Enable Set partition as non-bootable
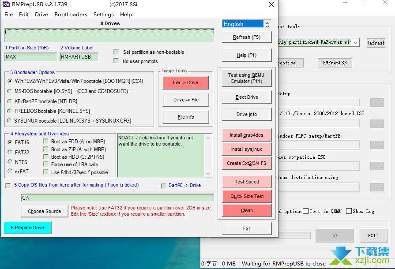The image size is (395, 269). click(116, 52)
